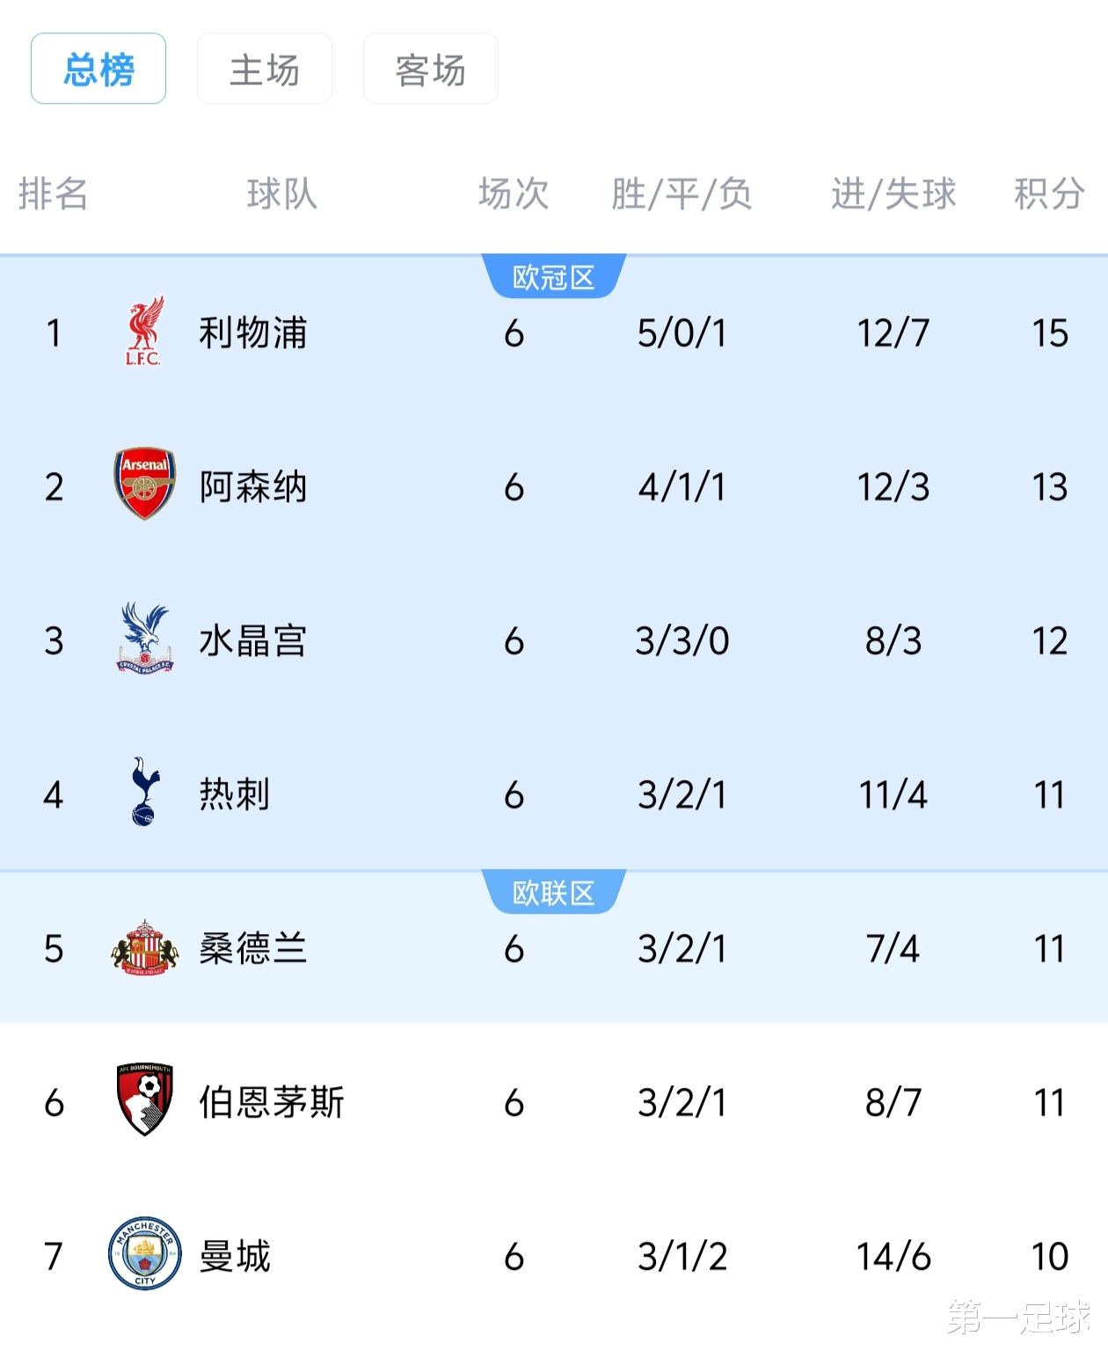The width and height of the screenshot is (1108, 1358).
Task: Open team 阿森纳 from the table
Action: 253,486
